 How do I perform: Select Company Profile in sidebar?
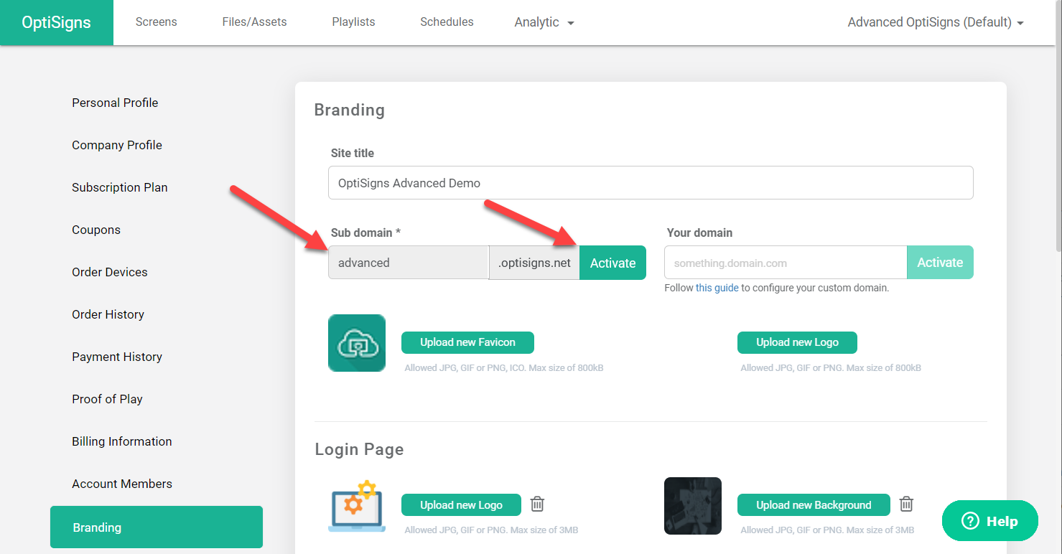(117, 145)
